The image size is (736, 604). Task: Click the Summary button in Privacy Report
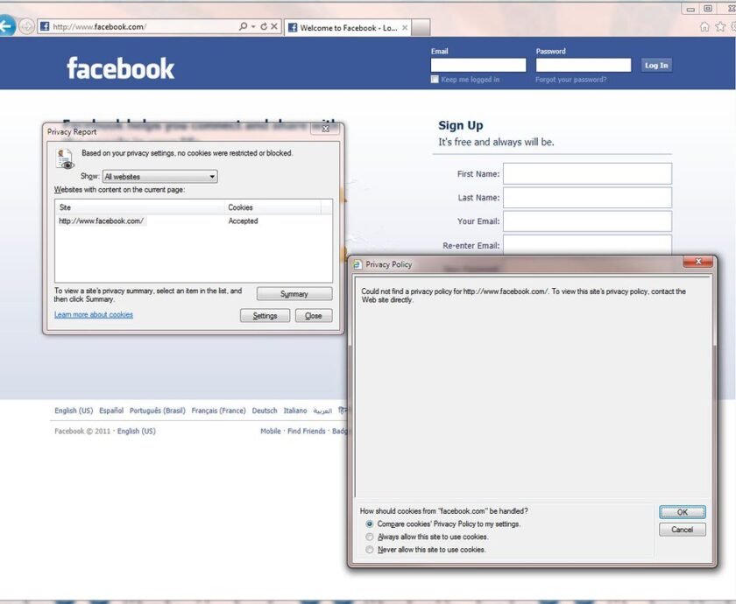pyautogui.click(x=294, y=294)
